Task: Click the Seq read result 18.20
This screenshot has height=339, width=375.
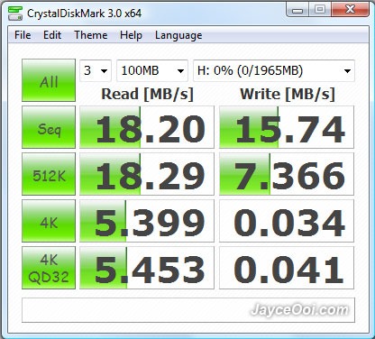Action: pos(147,127)
